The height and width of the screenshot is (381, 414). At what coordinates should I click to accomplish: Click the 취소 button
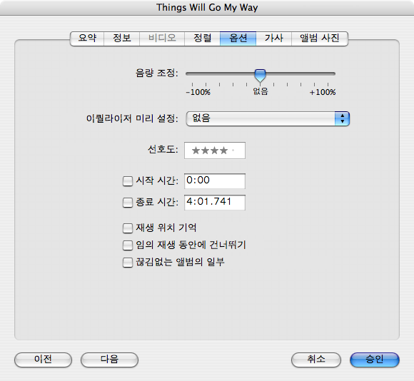316,360
